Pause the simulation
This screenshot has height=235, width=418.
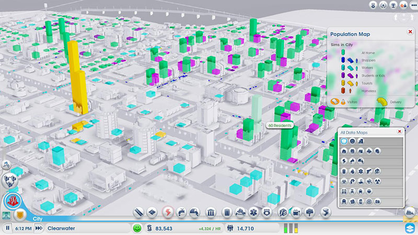[x=7, y=228]
